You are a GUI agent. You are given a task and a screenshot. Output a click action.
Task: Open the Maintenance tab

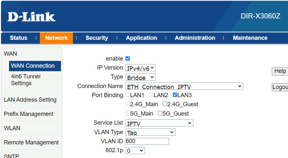(250, 38)
